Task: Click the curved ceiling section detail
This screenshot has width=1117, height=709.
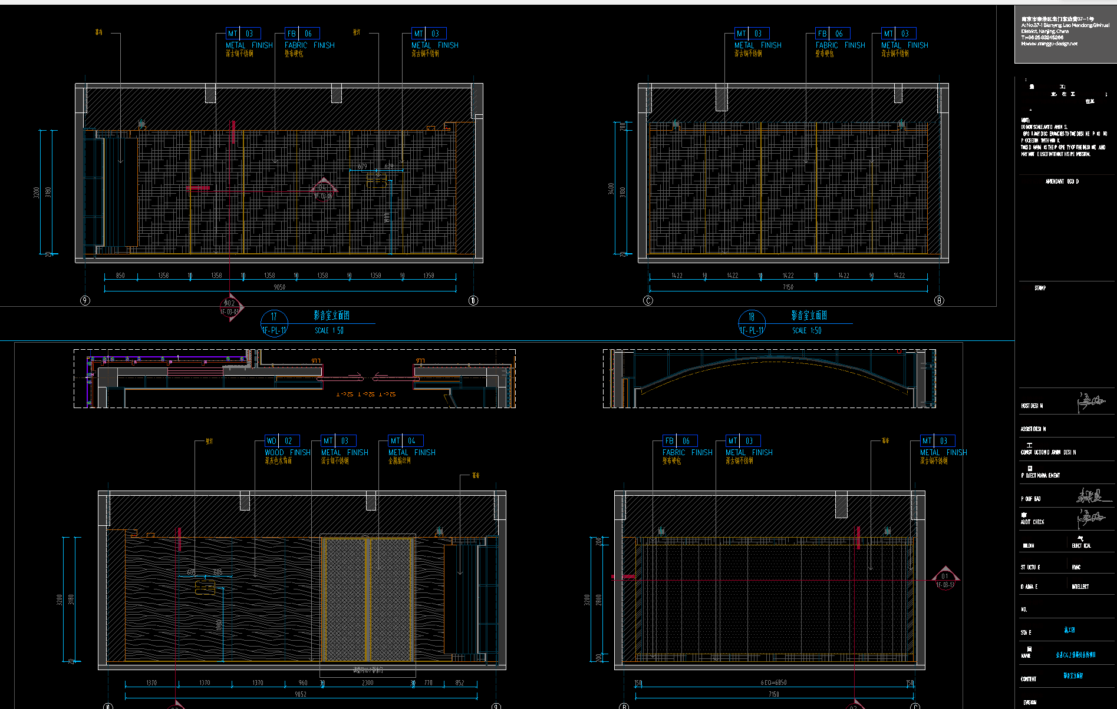Action: 769,379
